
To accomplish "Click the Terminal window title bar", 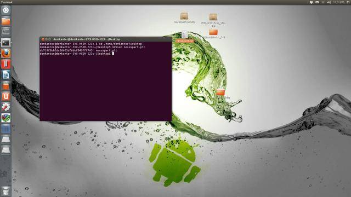I will tap(106, 39).
